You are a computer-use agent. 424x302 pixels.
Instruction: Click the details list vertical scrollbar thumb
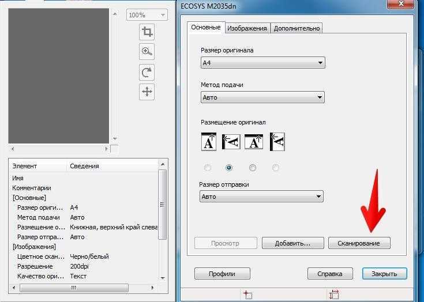(x=162, y=205)
